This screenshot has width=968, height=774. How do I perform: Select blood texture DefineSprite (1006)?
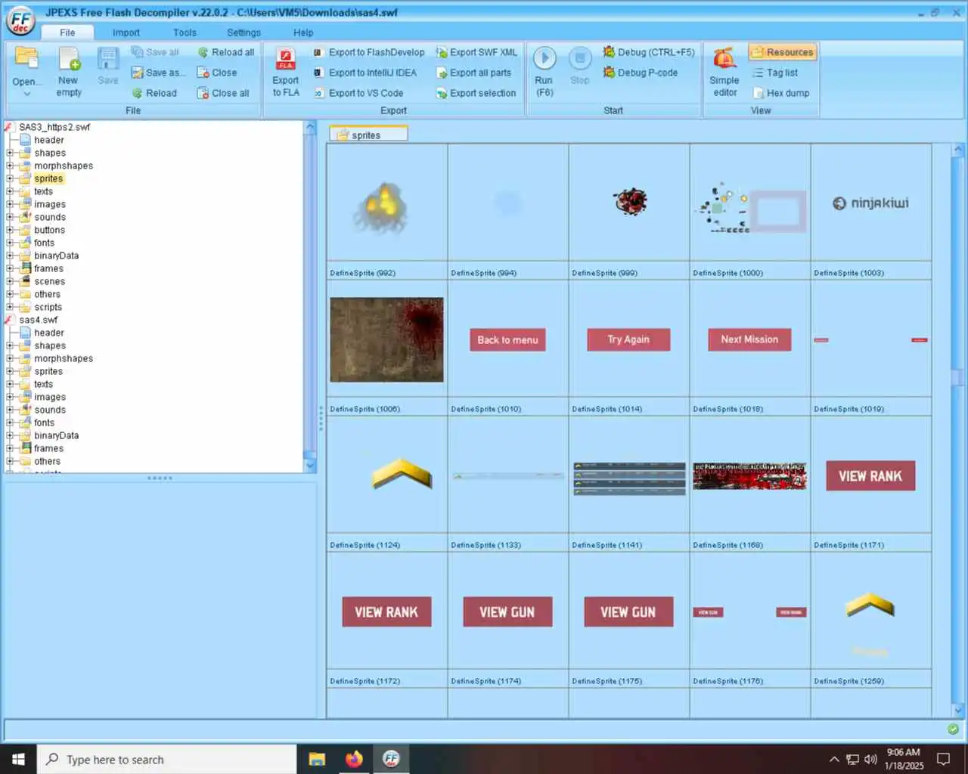pyautogui.click(x=386, y=339)
